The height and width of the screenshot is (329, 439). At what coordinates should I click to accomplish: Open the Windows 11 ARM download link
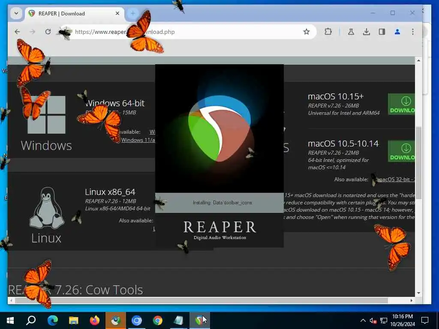[138, 140]
